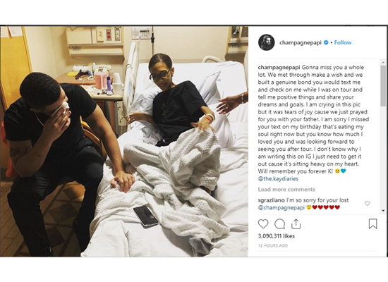This screenshot has height=282, width=388.
Task: Like the post with heart icon
Action: tap(263, 224)
